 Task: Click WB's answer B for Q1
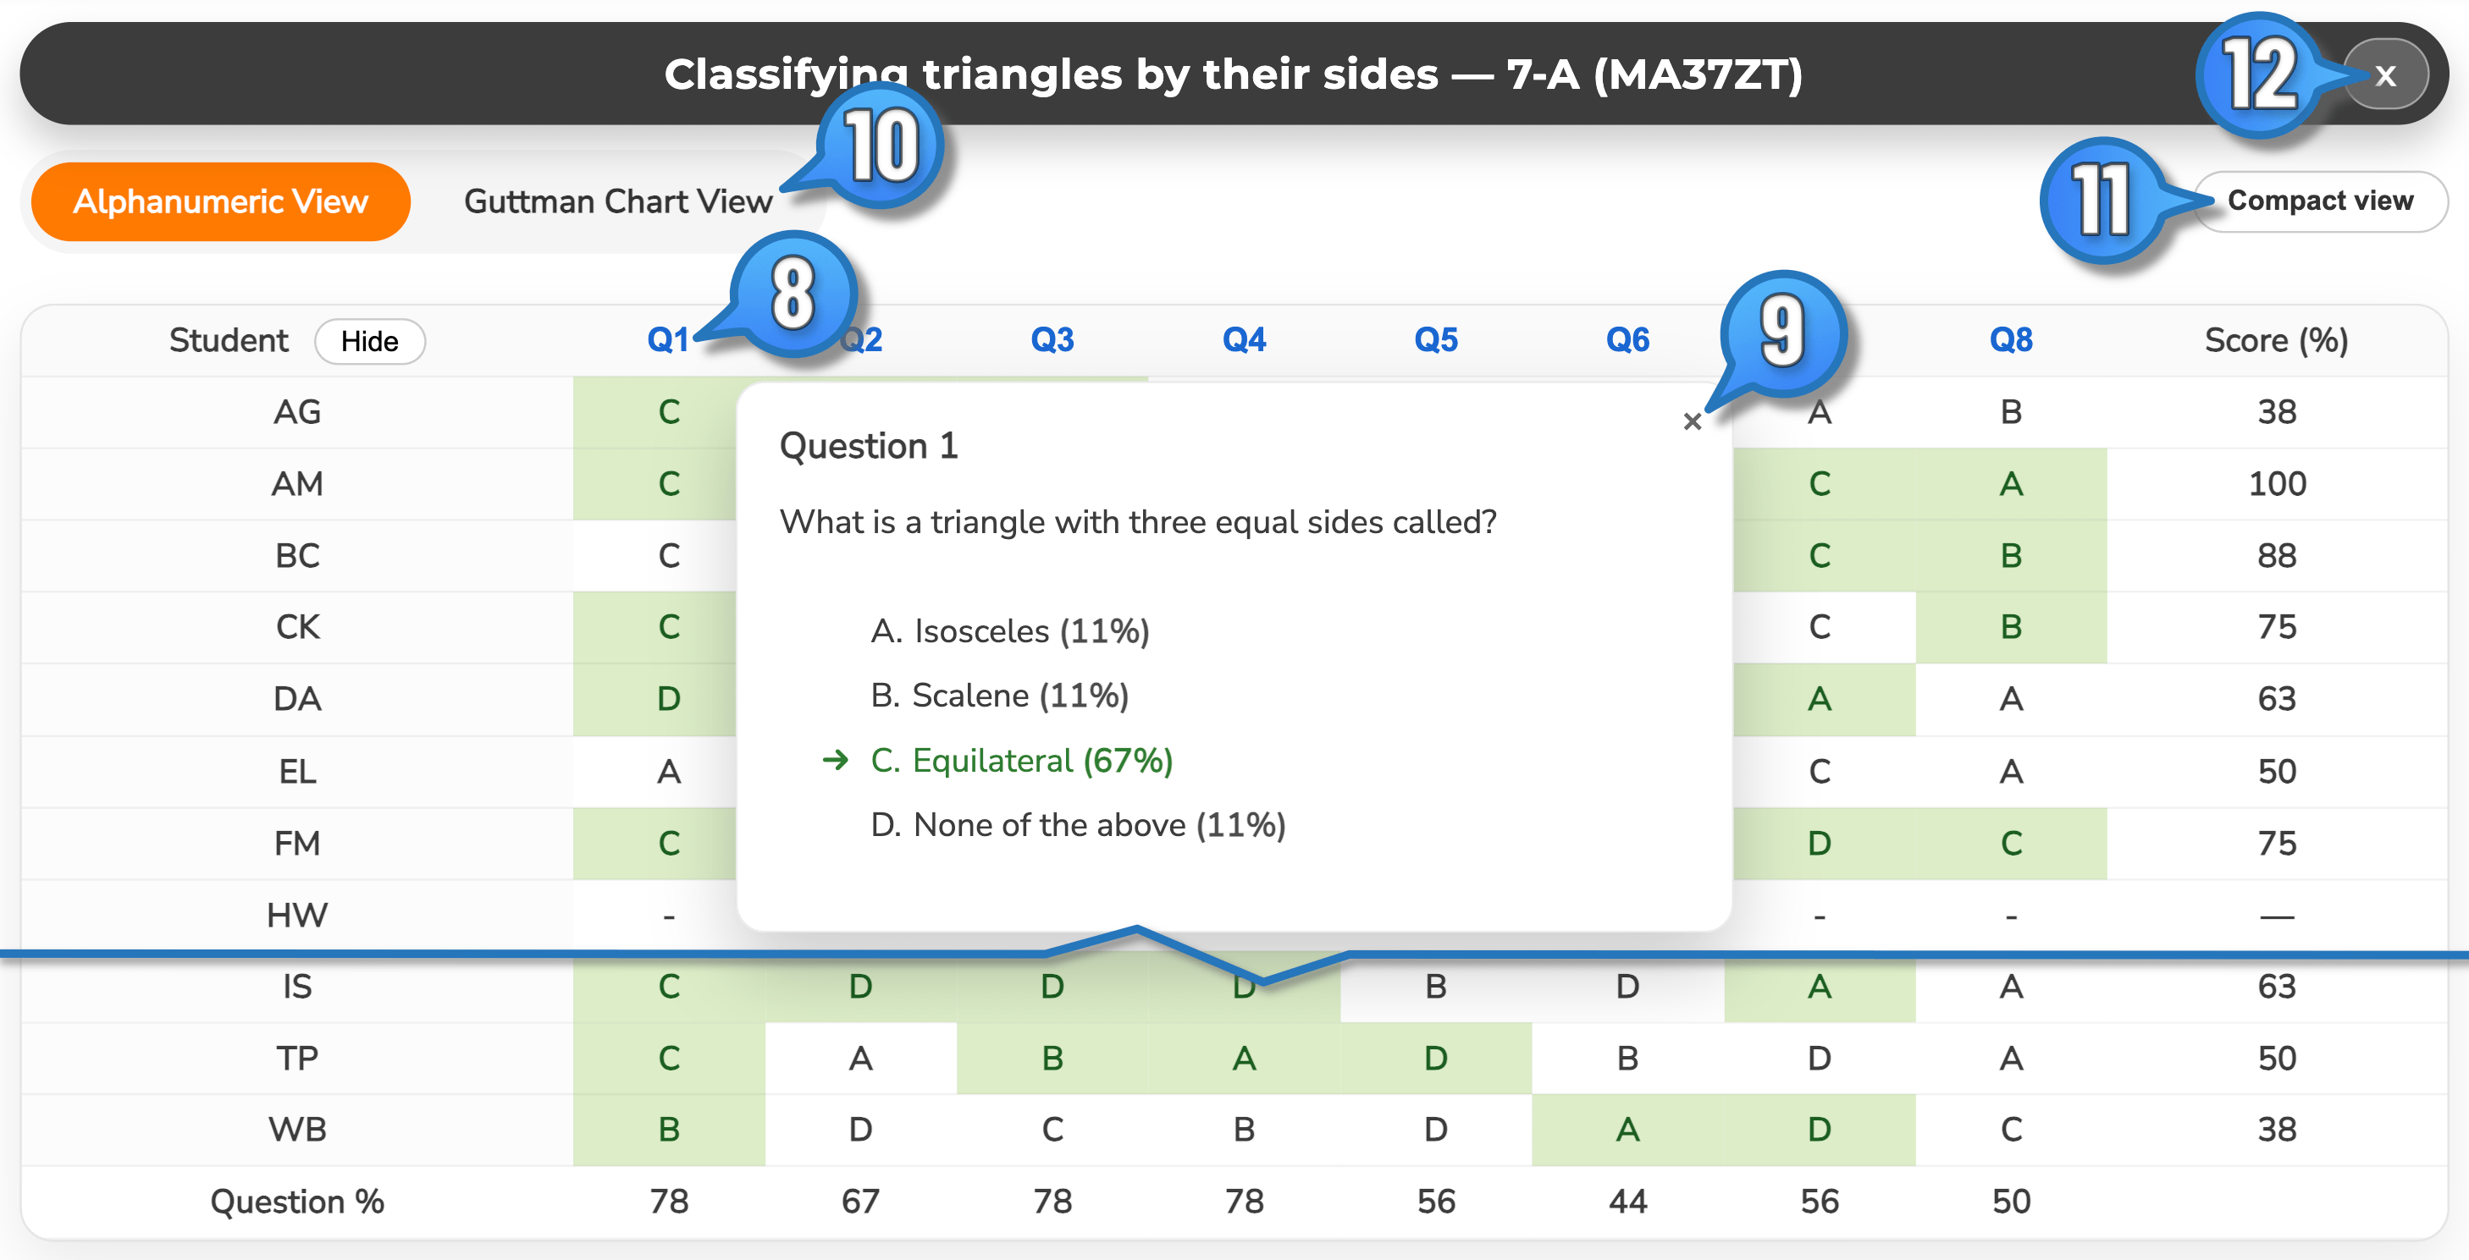click(668, 1129)
